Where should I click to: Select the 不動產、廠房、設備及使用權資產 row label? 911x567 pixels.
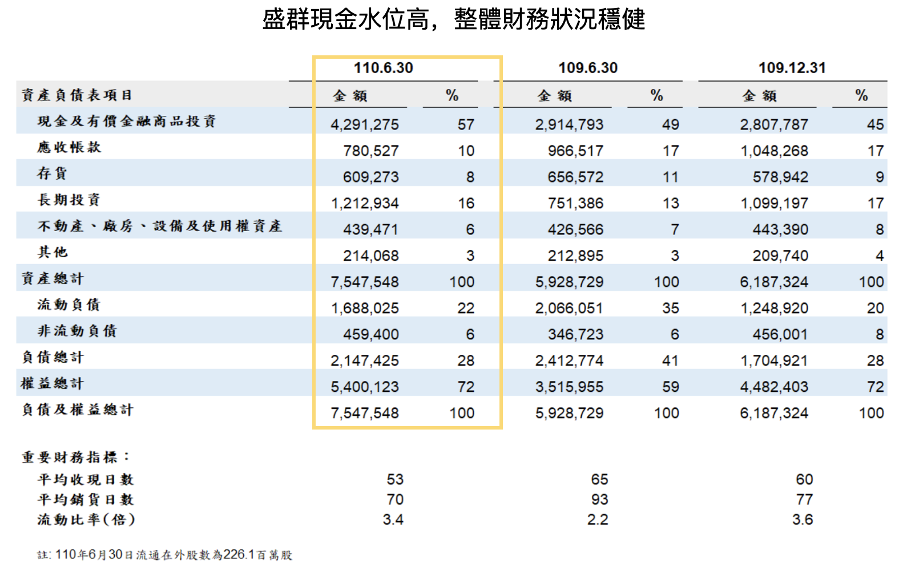coord(160,226)
